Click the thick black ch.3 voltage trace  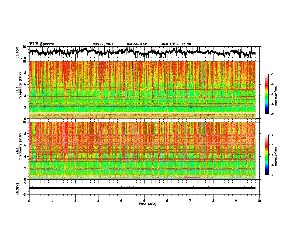(x=142, y=188)
